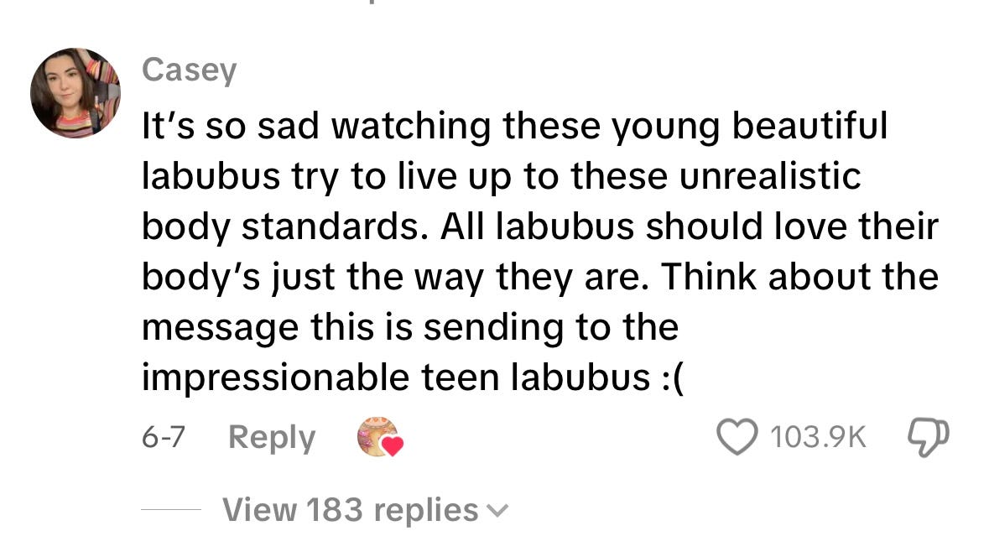Image resolution: width=989 pixels, height=536 pixels.
Task: Dislike the comment using thumbs-down icon
Action: tap(928, 437)
